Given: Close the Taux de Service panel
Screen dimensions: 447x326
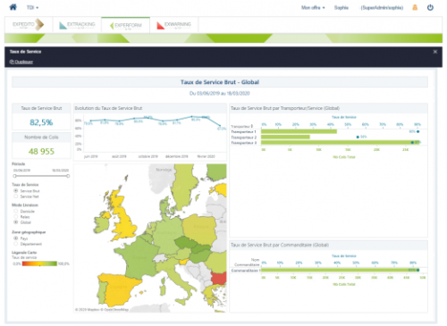Looking at the screenshot, I should (435, 52).
